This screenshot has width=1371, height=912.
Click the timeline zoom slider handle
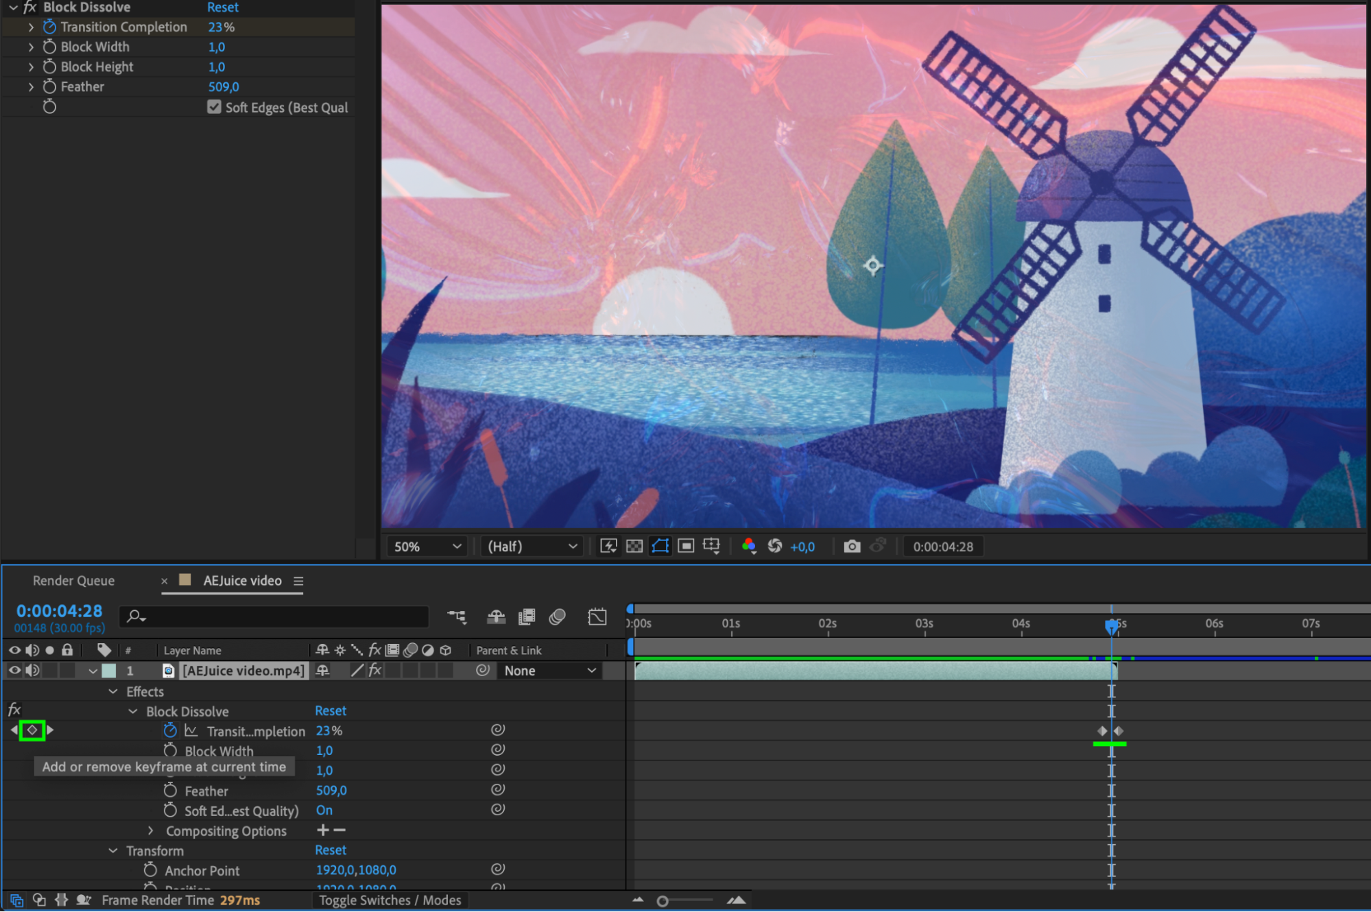(662, 901)
